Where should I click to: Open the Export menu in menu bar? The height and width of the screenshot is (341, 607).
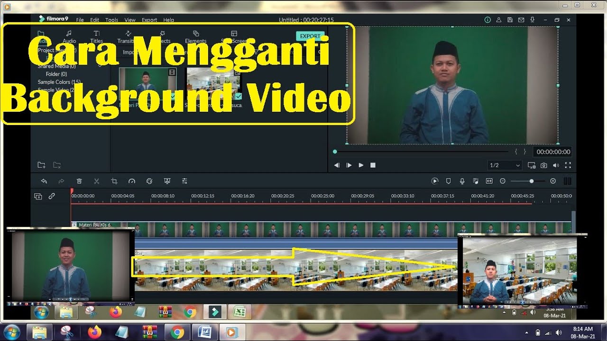pos(149,20)
